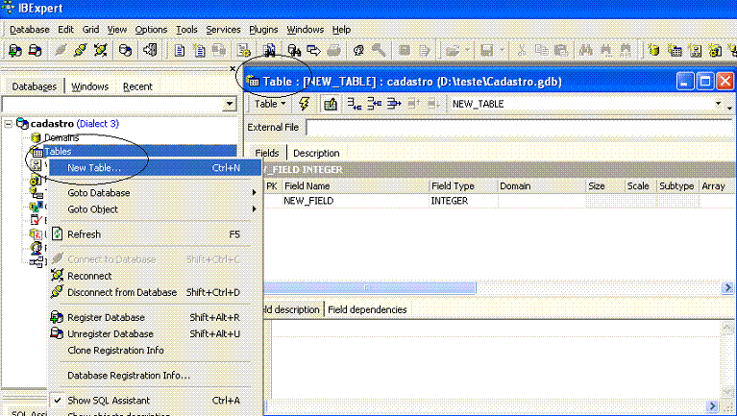The image size is (737, 416).
Task: Click the External File input field
Action: pos(520,128)
